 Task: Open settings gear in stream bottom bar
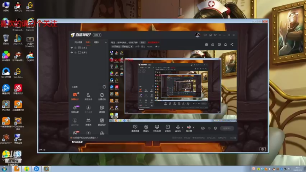215,128
